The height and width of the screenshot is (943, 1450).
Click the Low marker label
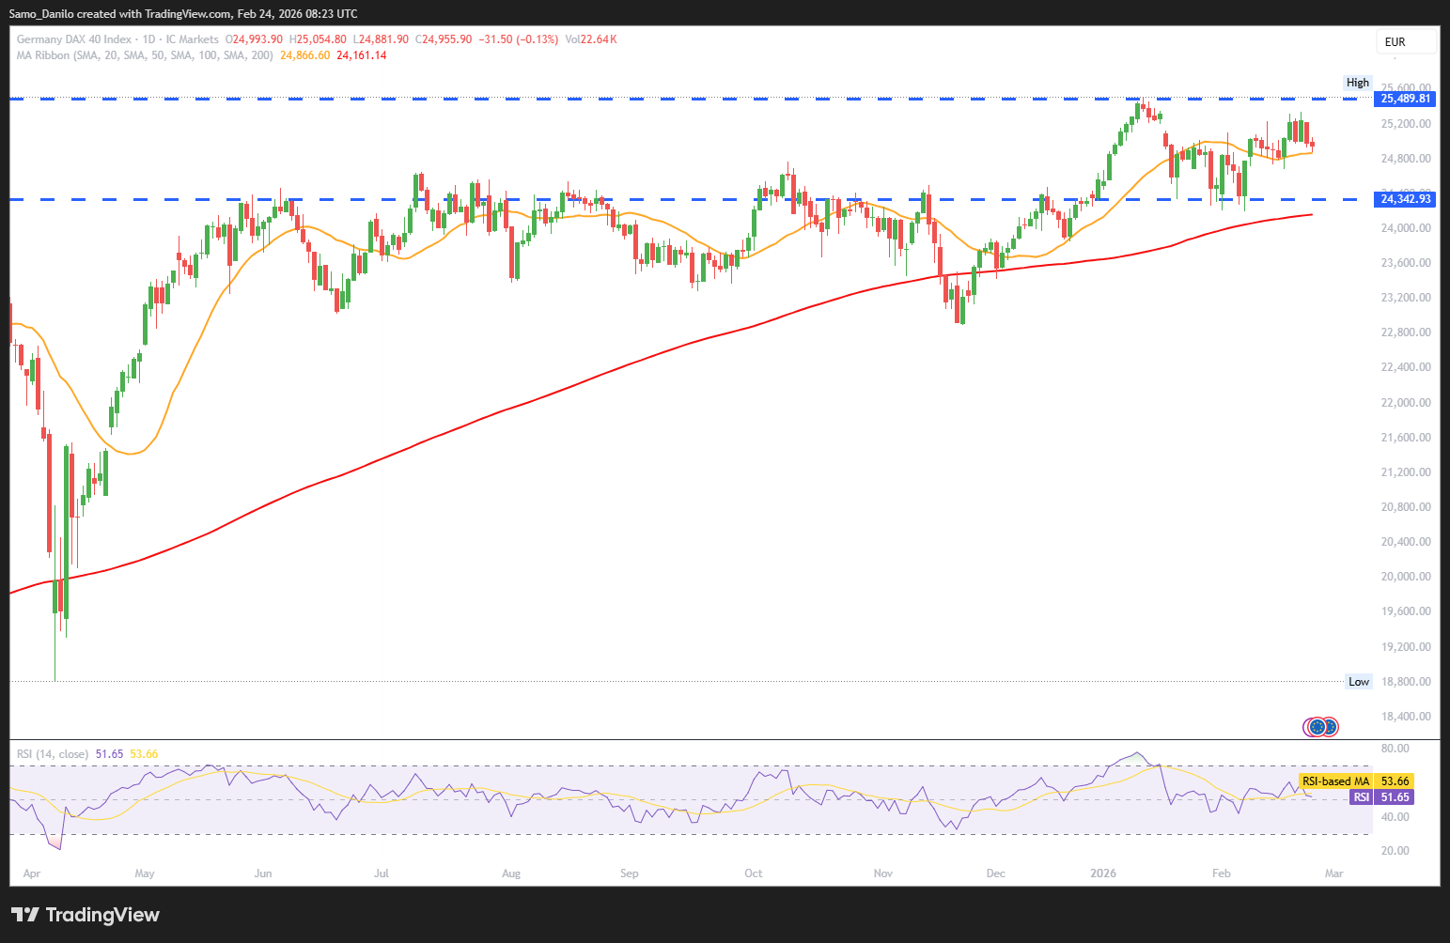(1358, 682)
